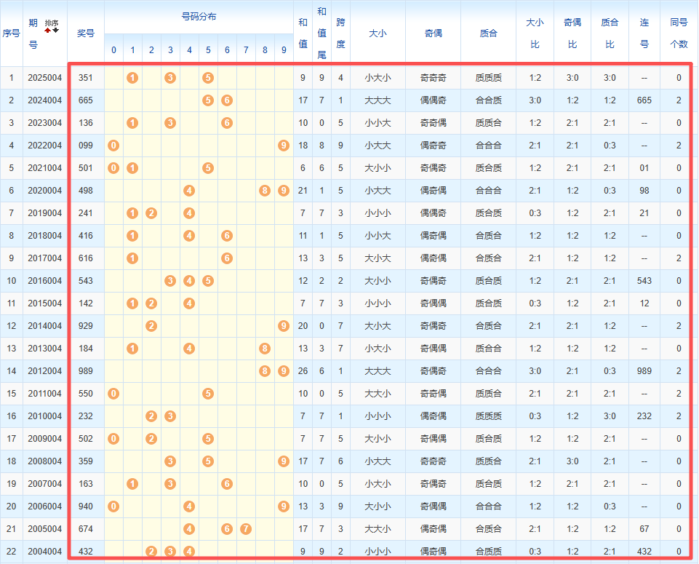Screen dimensions: 699x564
Task: Click the 连号 column header
Action: tap(644, 33)
